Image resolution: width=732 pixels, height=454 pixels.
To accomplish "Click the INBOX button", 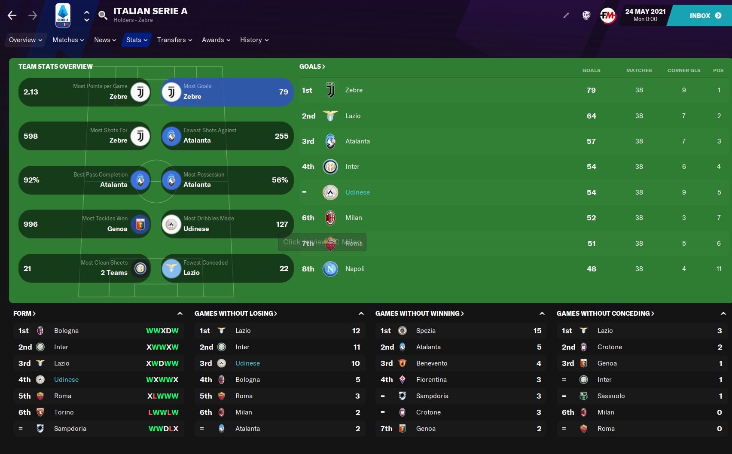I will coord(705,16).
